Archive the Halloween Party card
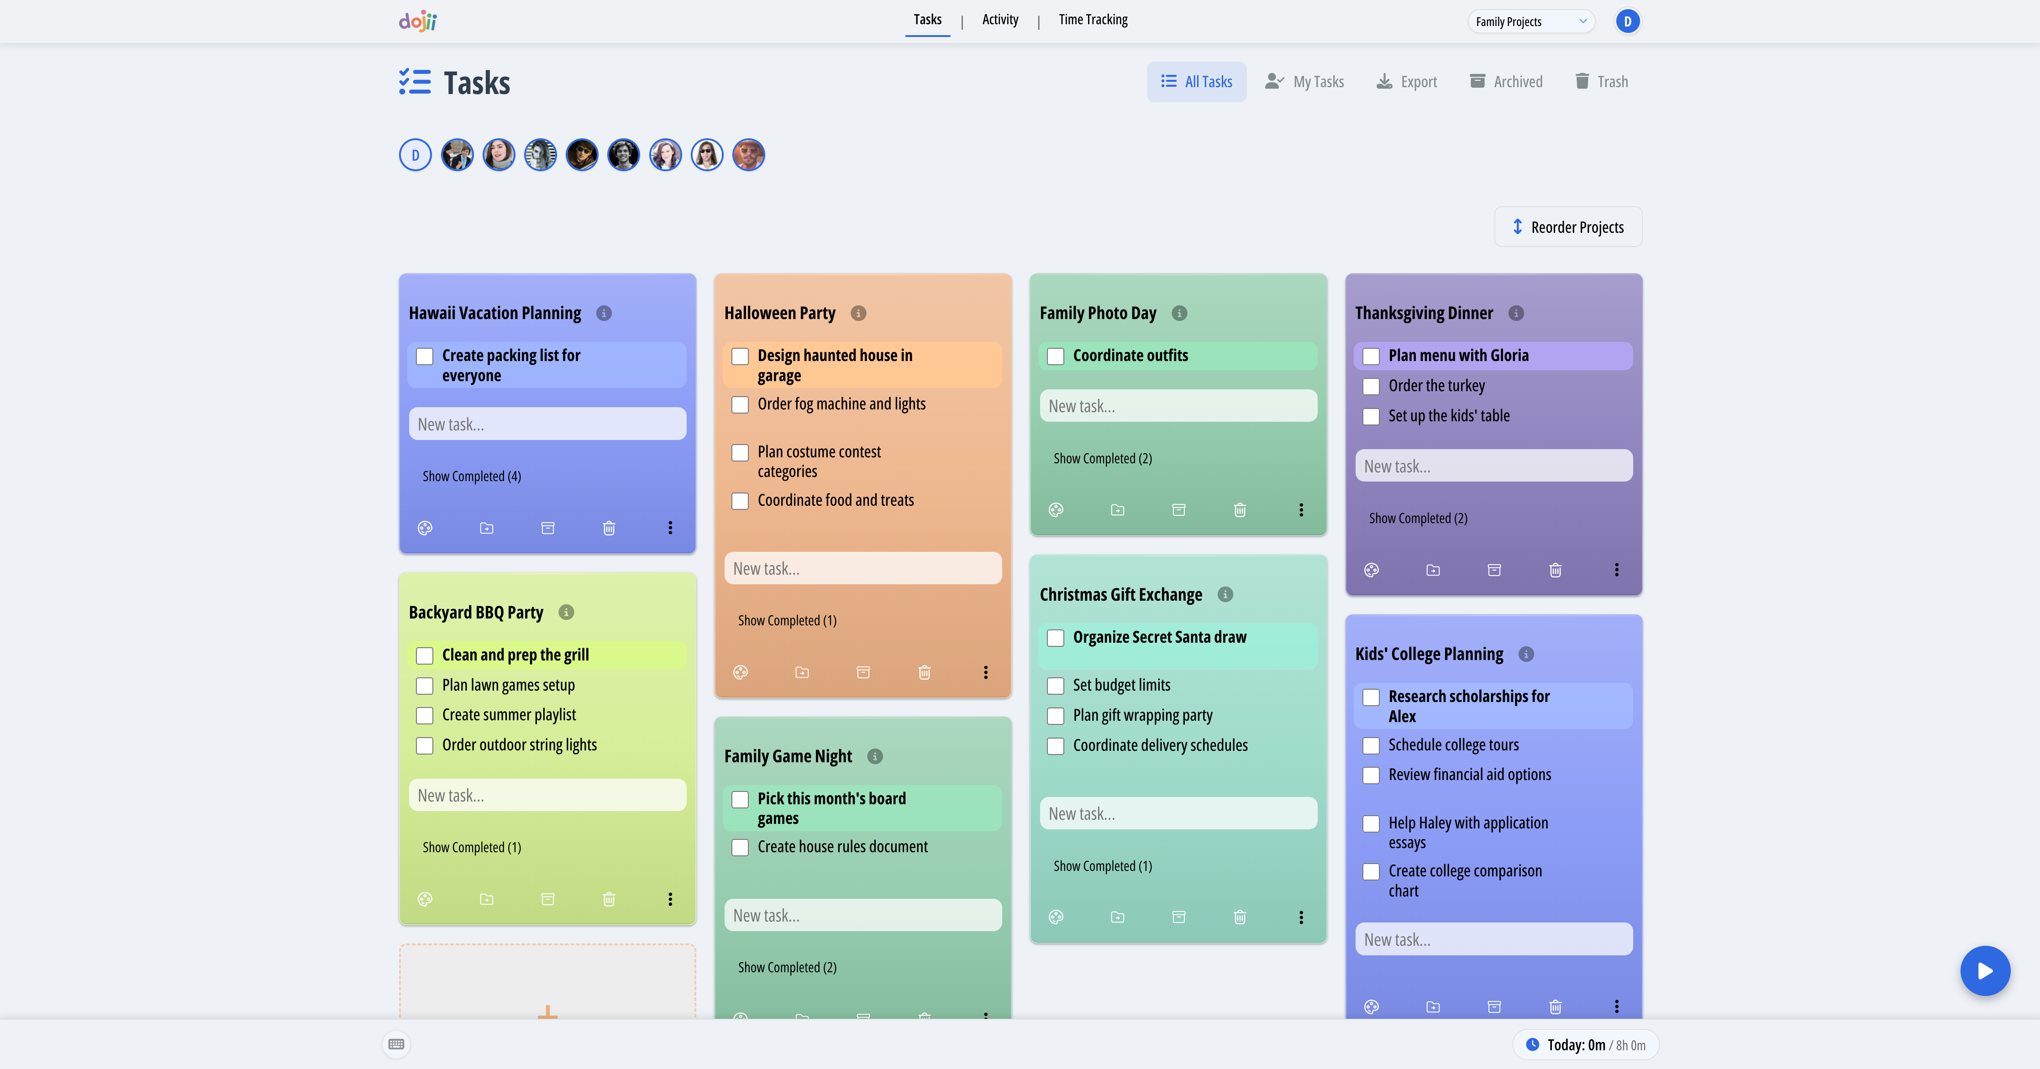 (862, 672)
